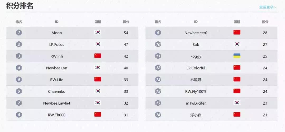Click the right ID column header
The image size is (285, 132).
(x=196, y=22)
